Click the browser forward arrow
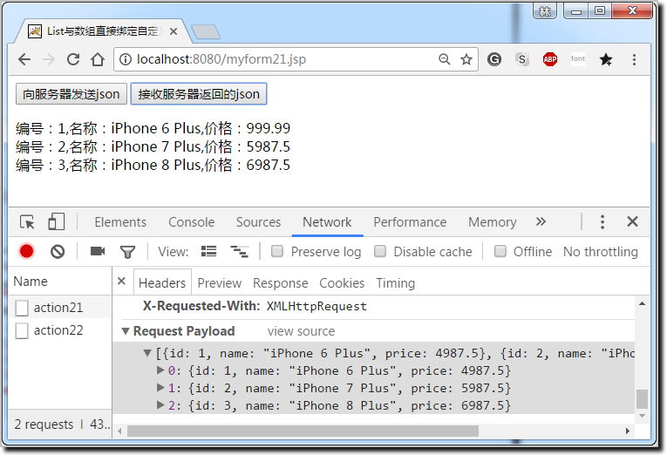This screenshot has width=667, height=455. click(49, 59)
